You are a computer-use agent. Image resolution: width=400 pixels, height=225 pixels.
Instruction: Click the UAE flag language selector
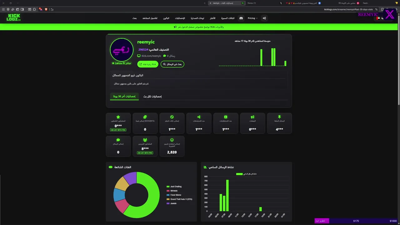coord(378,18)
